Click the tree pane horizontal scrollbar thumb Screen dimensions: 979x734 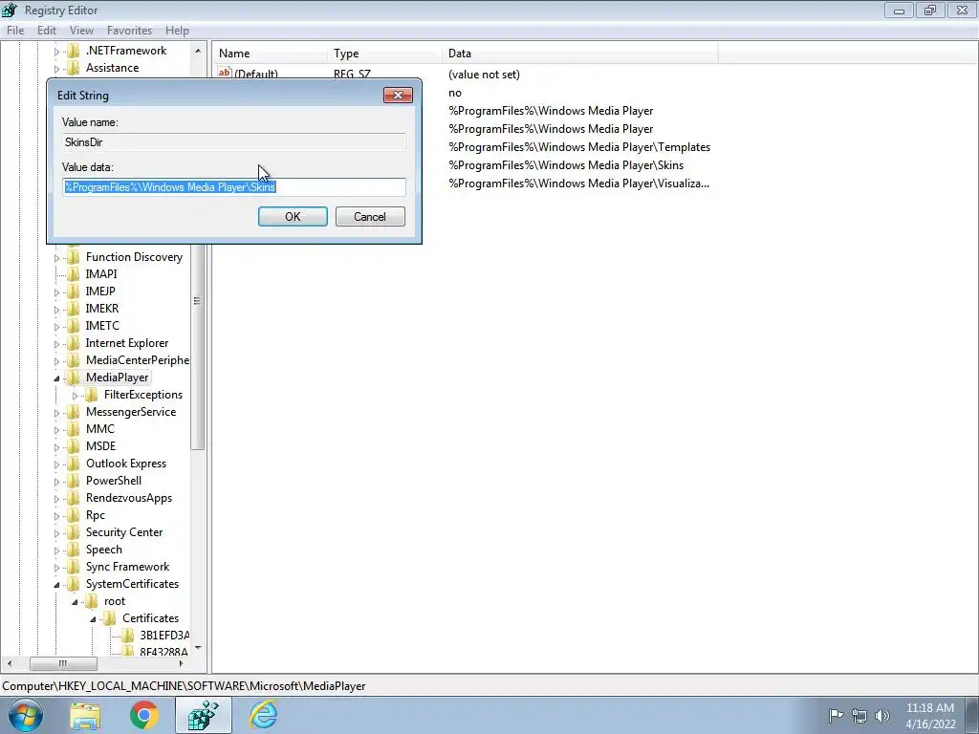[63, 663]
